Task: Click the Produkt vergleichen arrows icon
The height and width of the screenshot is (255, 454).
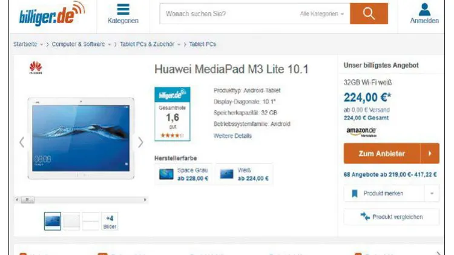Action: point(365,216)
